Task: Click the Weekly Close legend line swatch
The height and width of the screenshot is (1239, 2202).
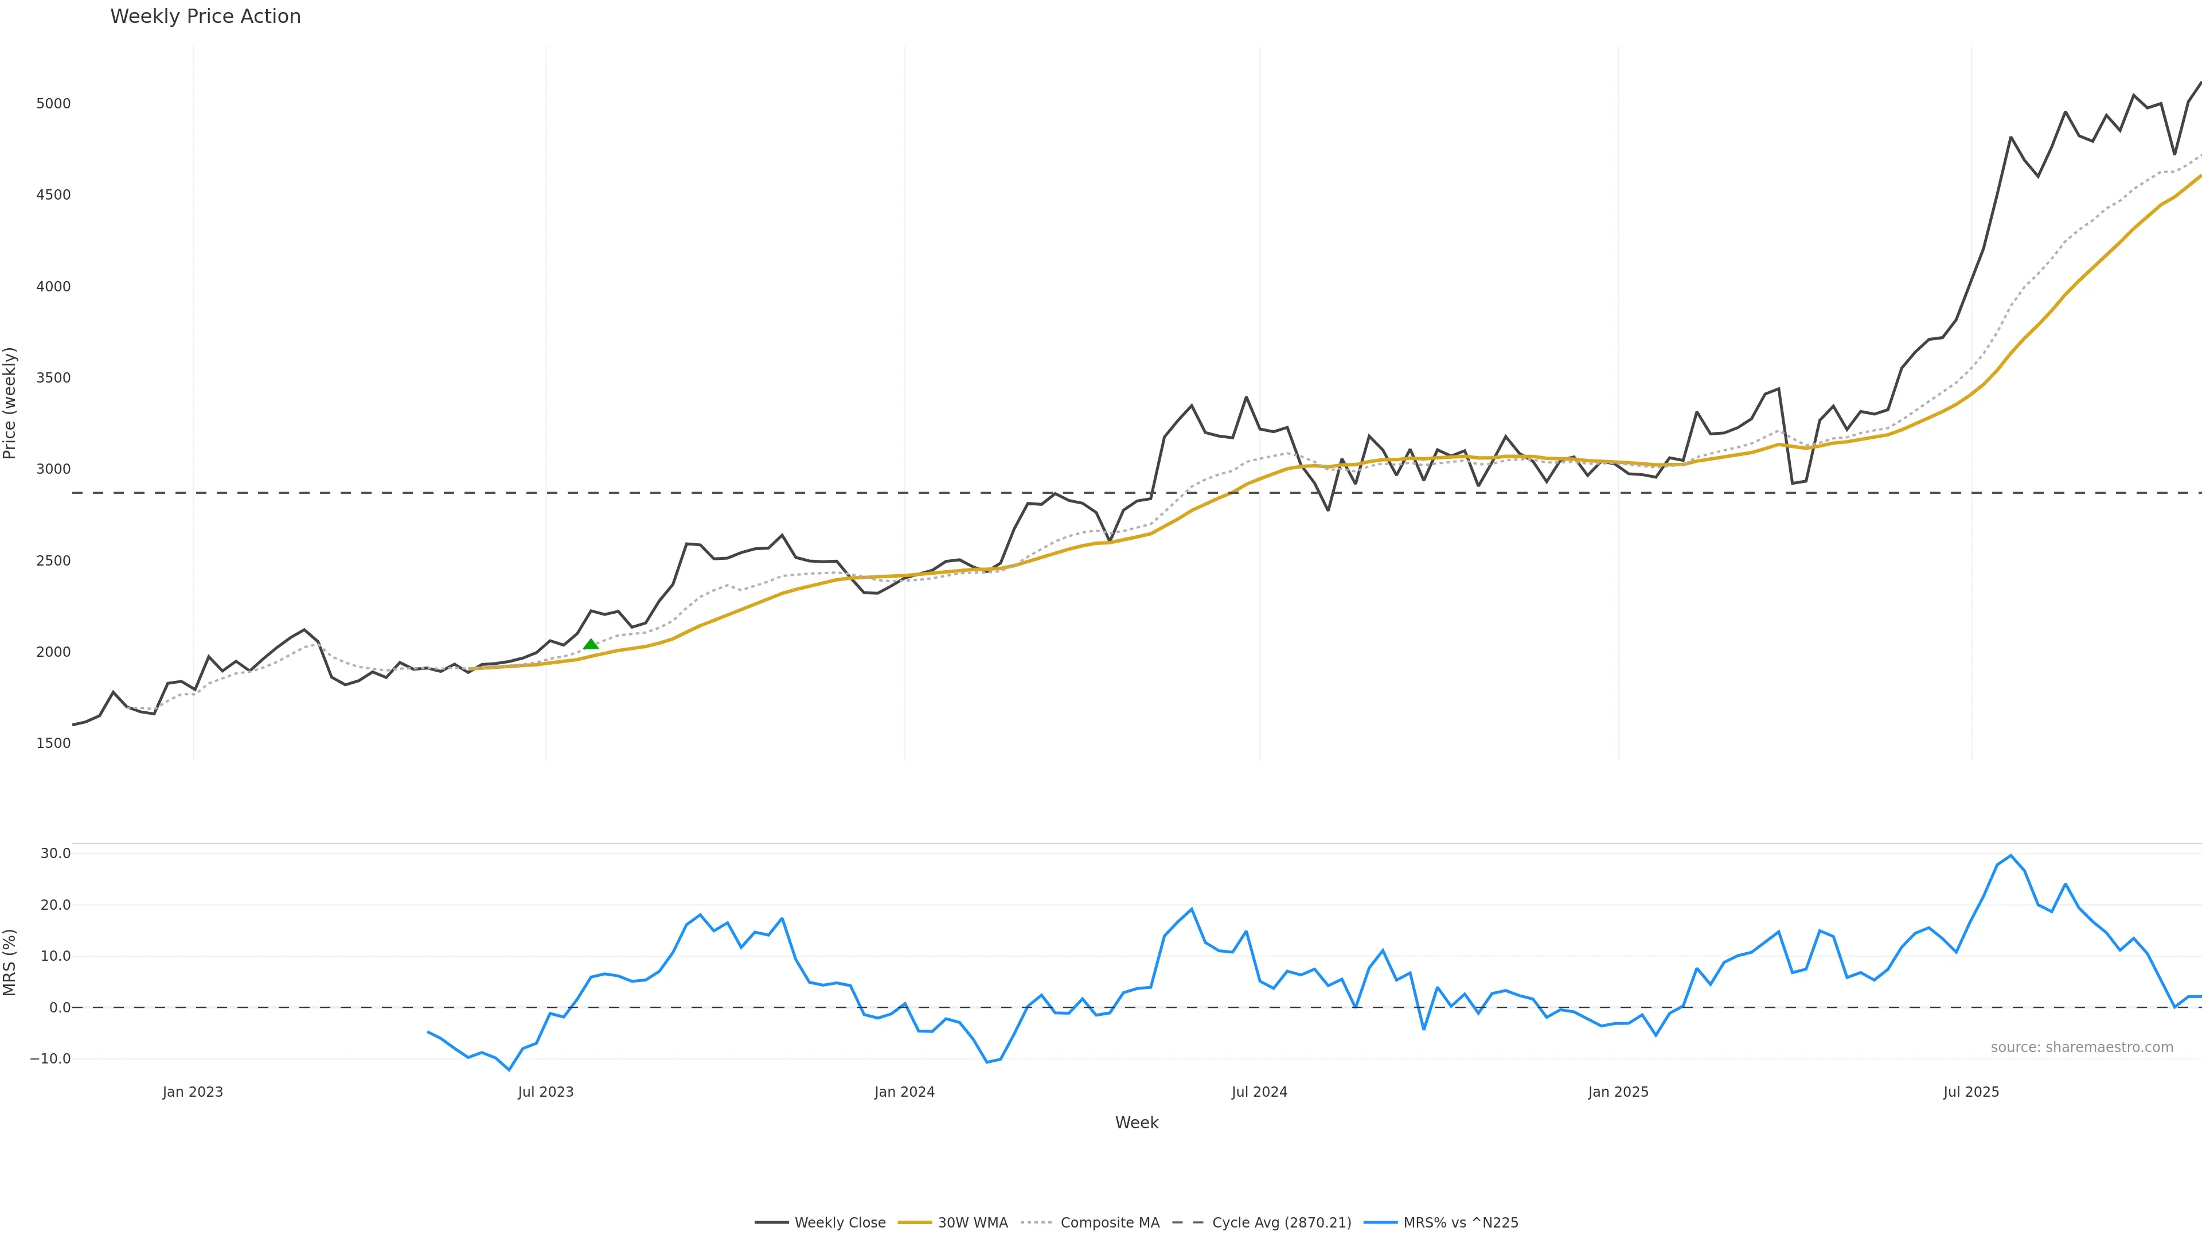Action: [x=771, y=1223]
